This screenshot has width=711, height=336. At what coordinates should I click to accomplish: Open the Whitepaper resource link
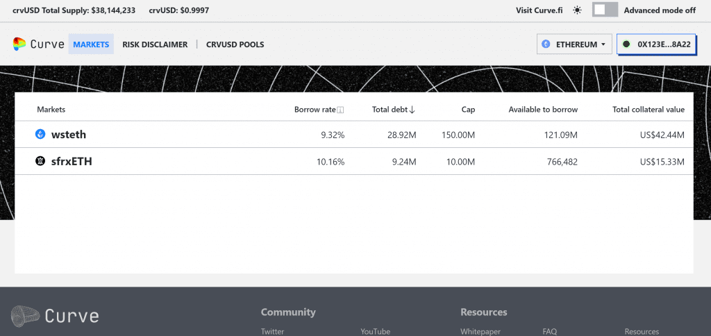[480, 331]
